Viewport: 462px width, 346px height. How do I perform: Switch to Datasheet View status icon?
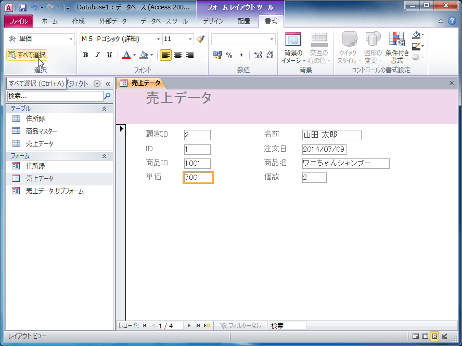point(425,336)
